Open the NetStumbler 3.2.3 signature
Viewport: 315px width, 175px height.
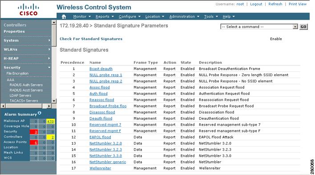click(106, 150)
